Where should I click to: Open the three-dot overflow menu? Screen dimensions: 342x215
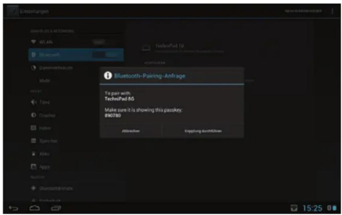[x=332, y=11]
